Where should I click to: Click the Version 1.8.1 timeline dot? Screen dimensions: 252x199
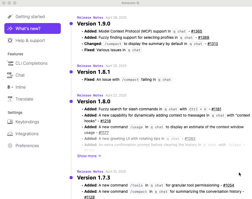click(71, 72)
